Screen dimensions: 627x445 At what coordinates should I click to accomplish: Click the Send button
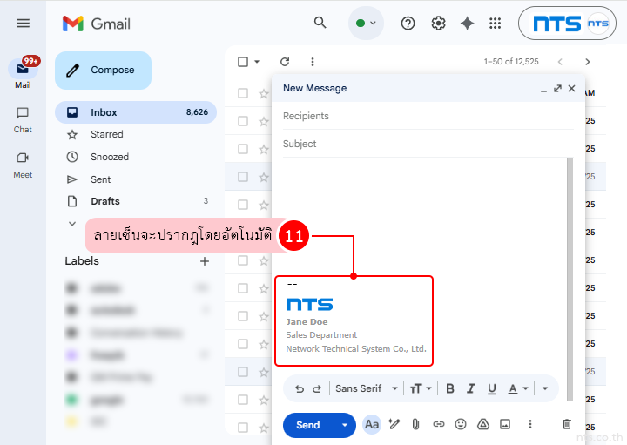(x=308, y=425)
